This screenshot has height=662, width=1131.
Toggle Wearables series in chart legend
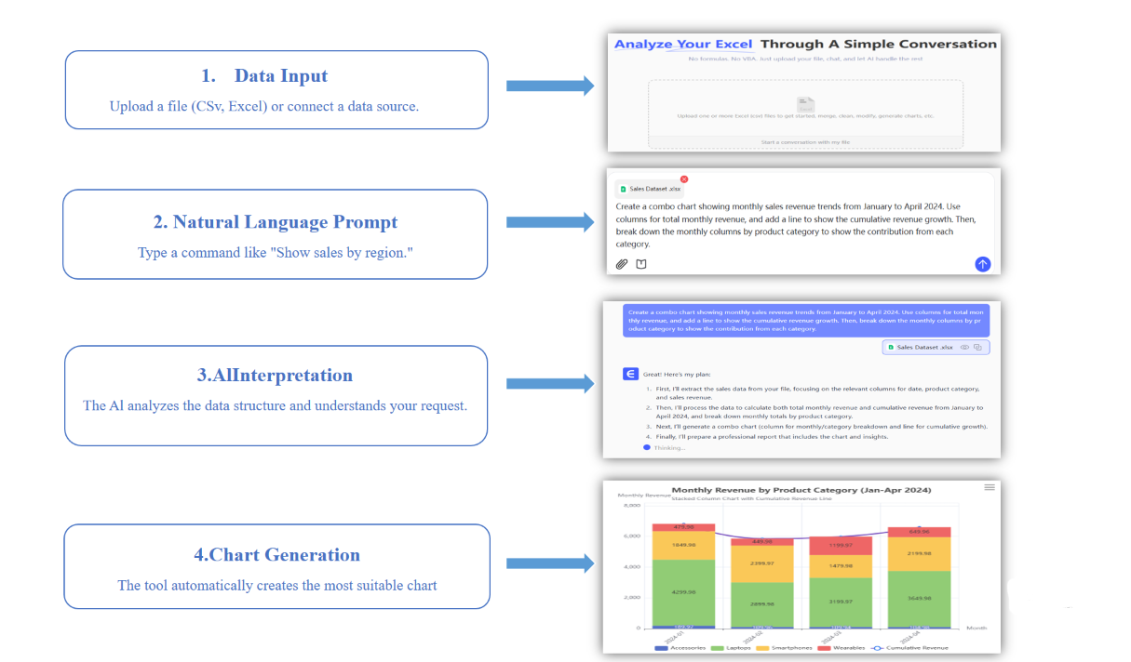pos(842,647)
